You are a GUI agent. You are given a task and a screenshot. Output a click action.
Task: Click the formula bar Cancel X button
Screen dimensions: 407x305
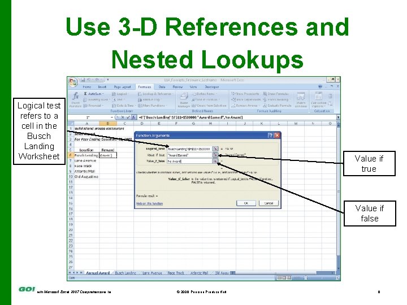[123, 117]
